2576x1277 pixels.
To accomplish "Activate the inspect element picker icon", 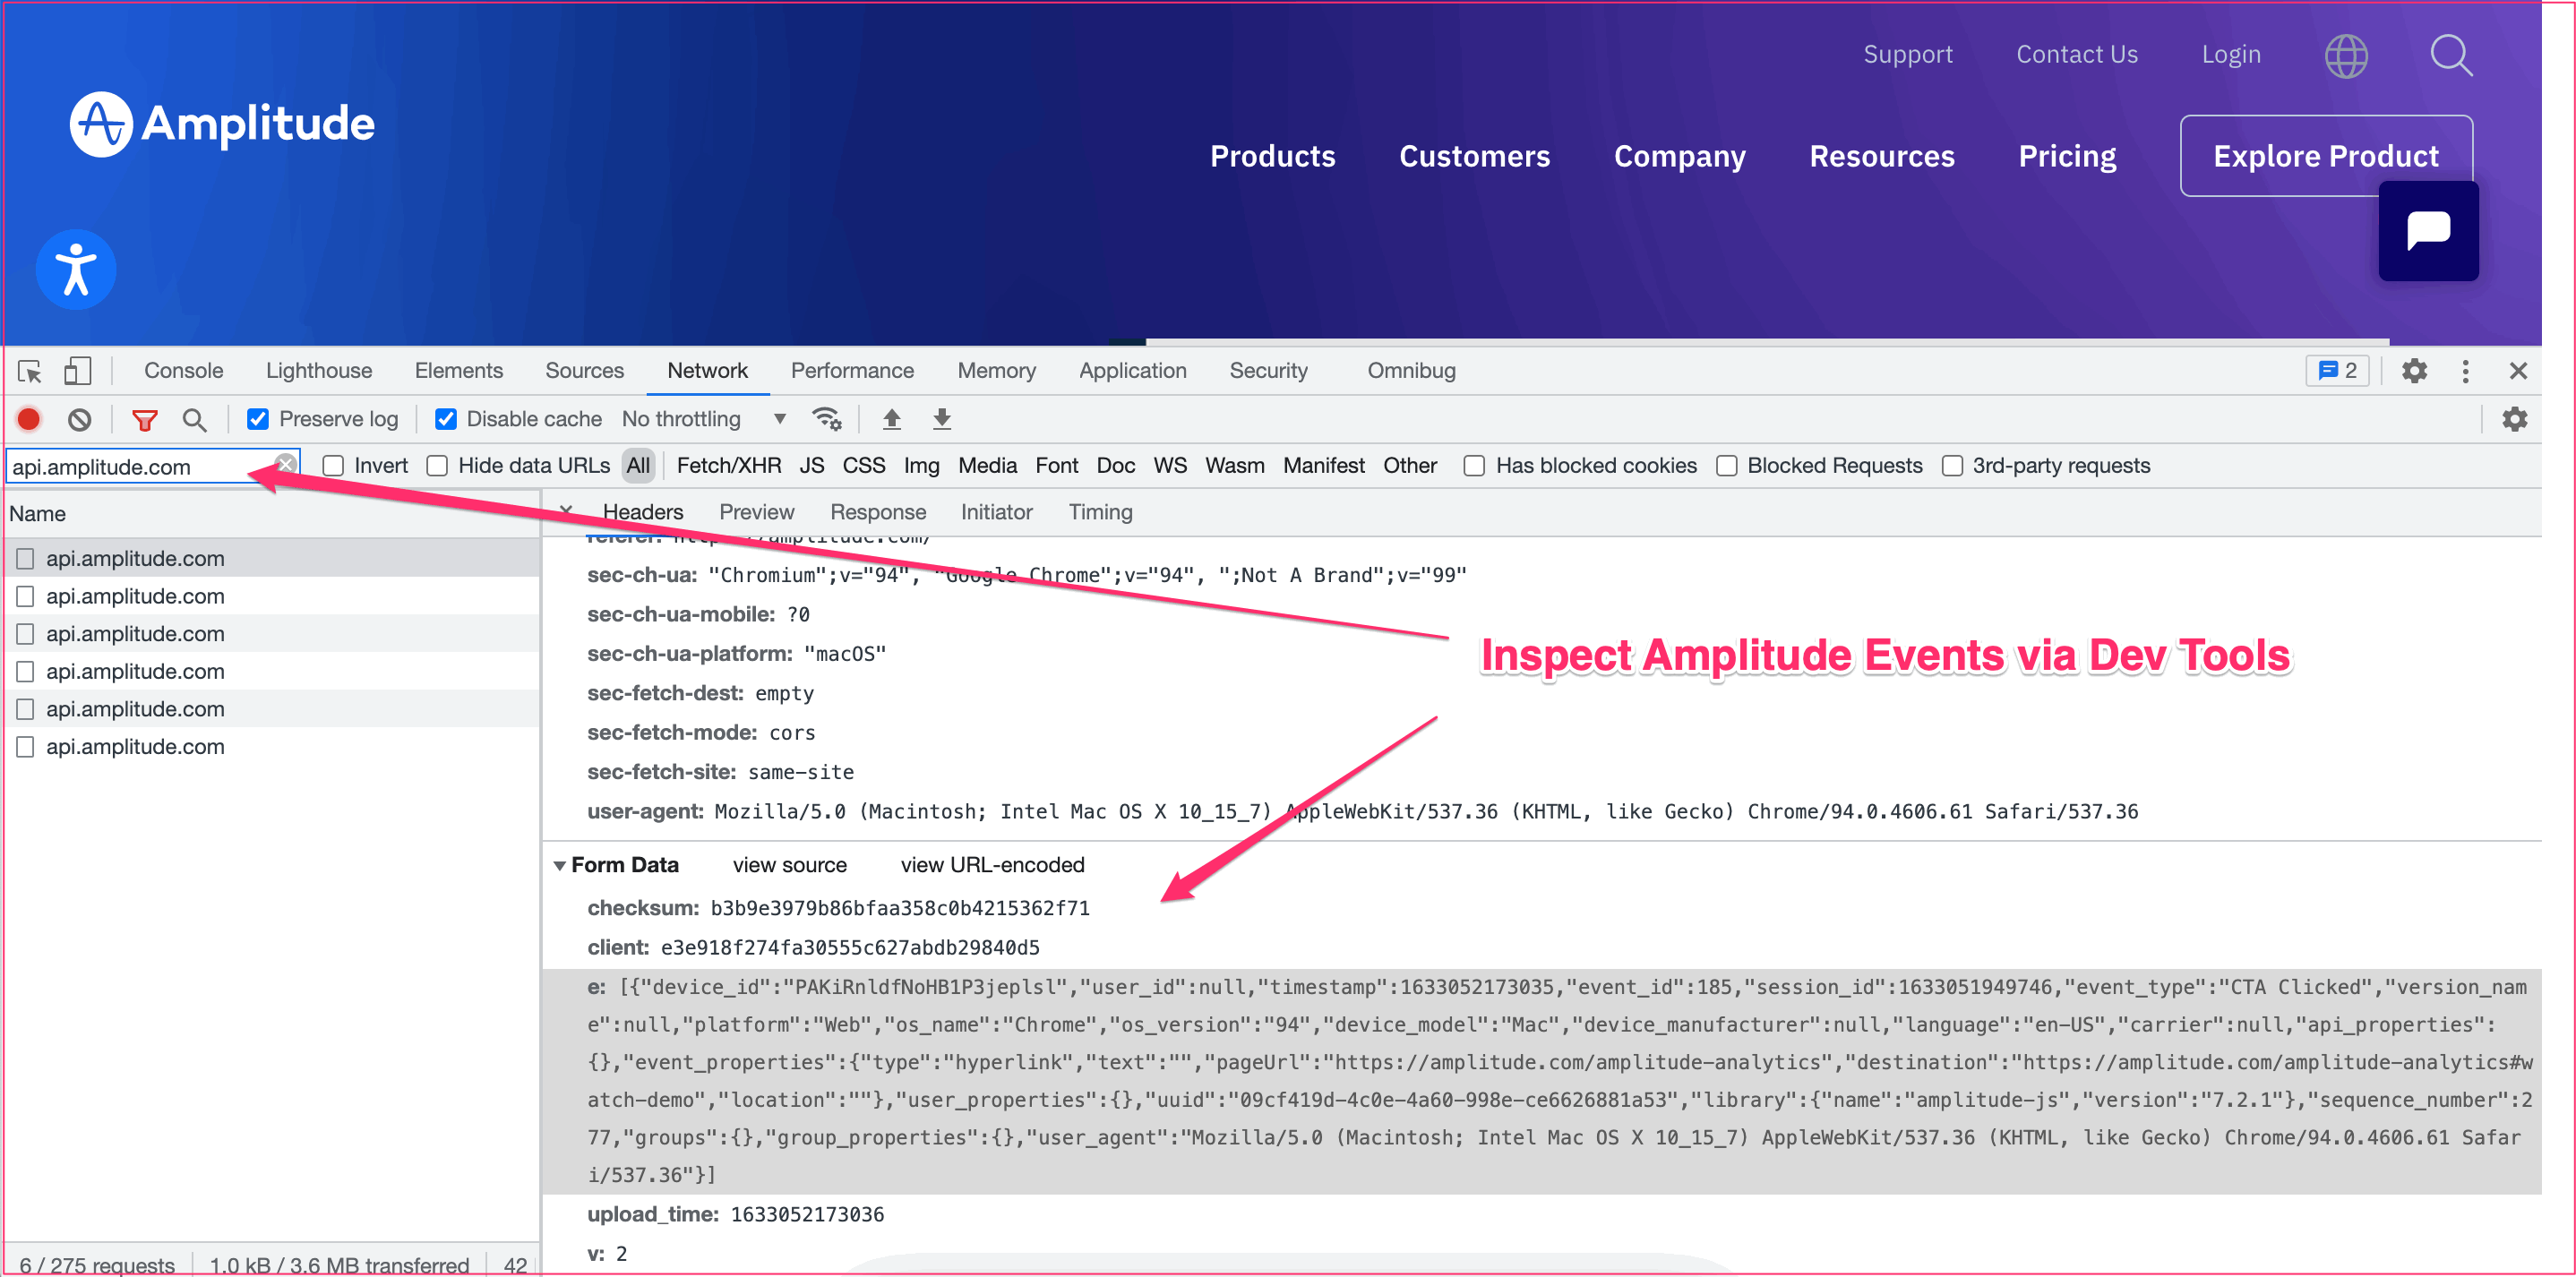I will click(x=29, y=371).
